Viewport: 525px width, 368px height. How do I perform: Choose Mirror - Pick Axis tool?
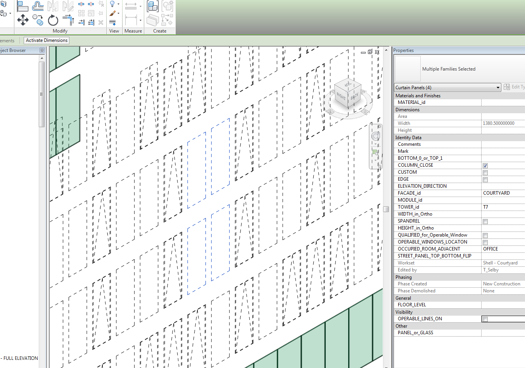53,6
